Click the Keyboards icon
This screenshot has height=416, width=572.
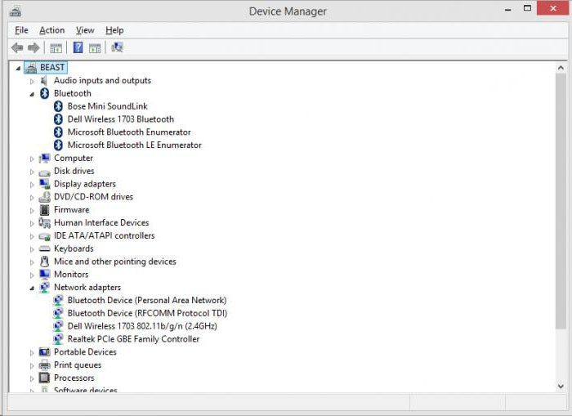(44, 249)
